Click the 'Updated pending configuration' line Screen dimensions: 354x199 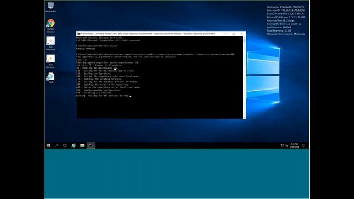click(98, 90)
